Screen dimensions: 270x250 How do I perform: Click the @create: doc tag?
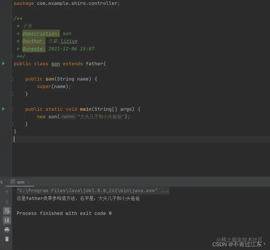(x=34, y=49)
